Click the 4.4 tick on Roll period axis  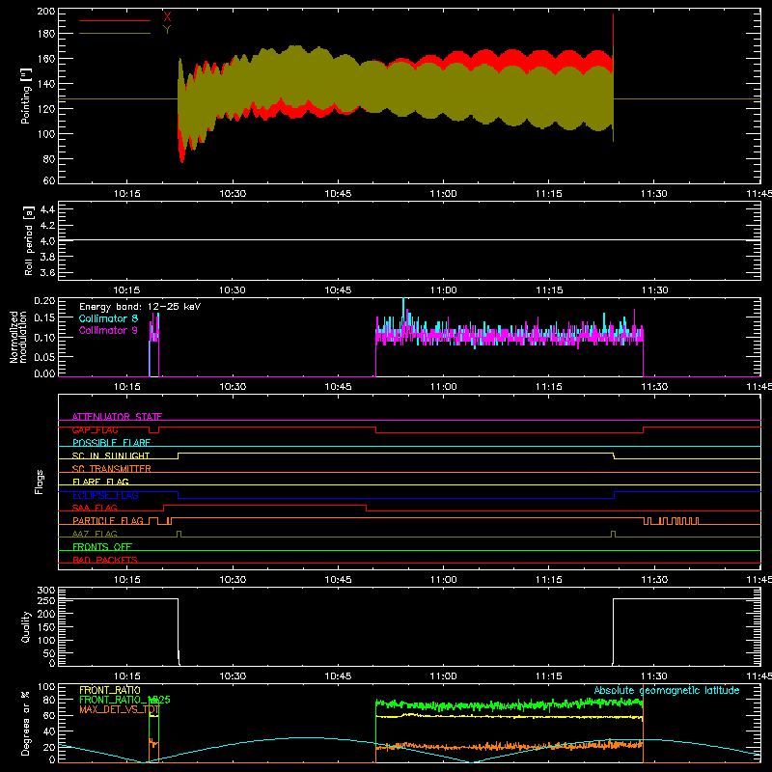point(47,209)
